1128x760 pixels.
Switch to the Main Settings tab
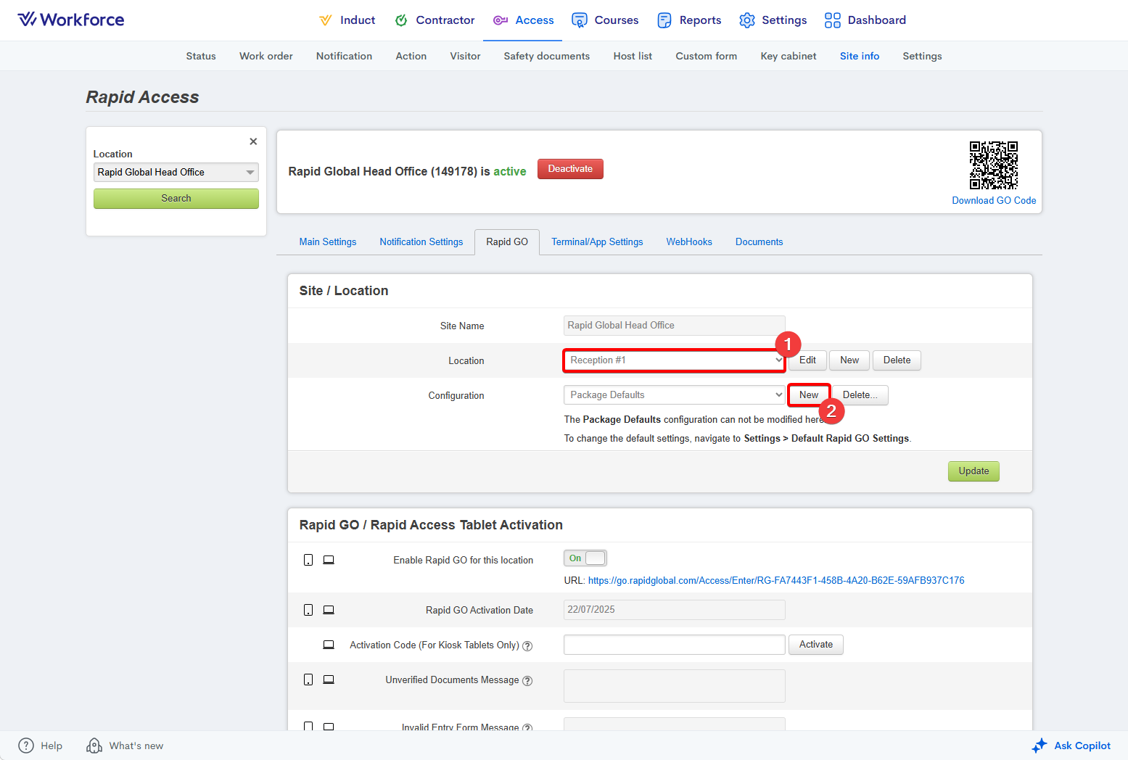(328, 241)
